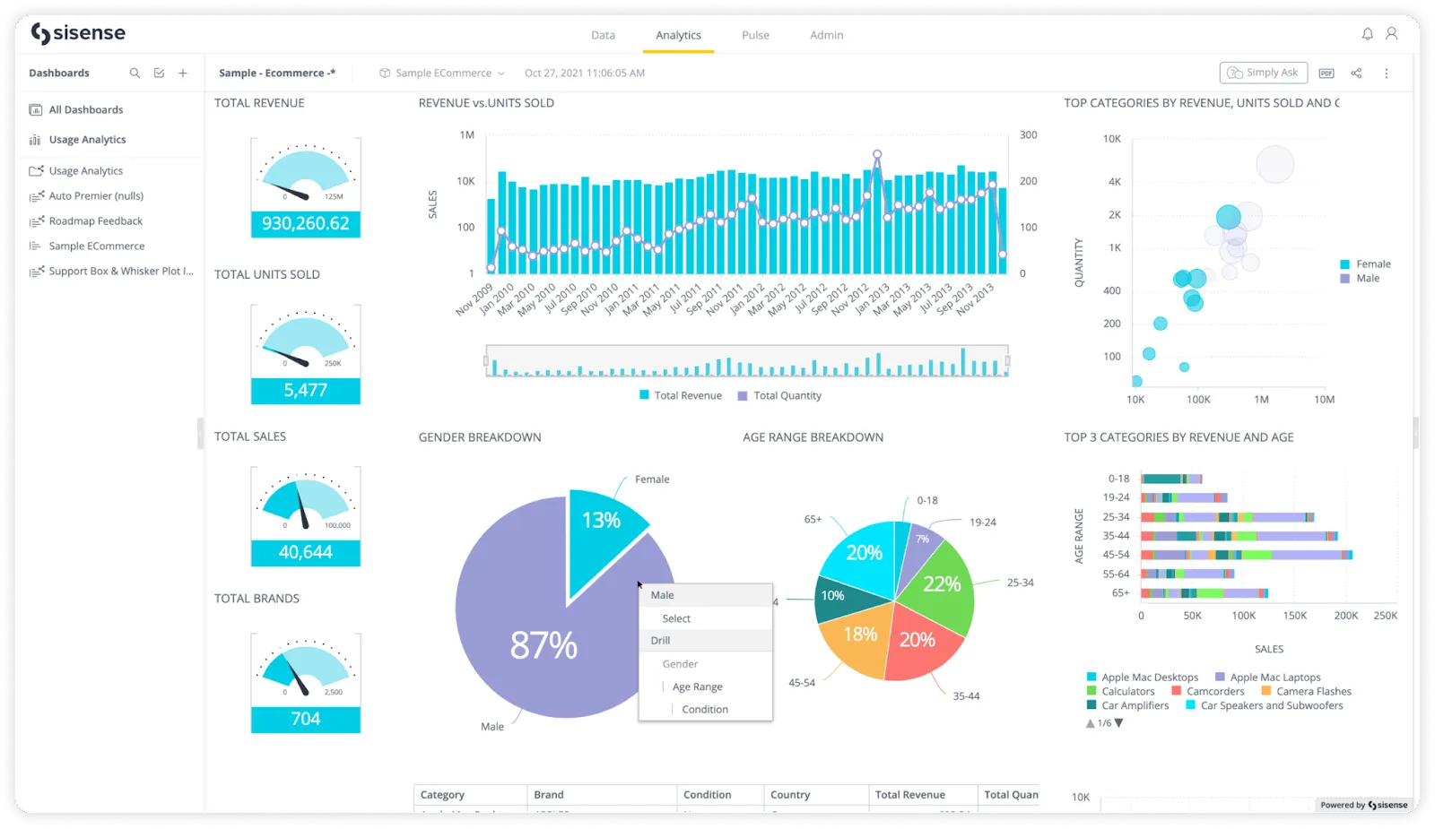Toggle Male series in scatter legend
Screen dimensions: 1435x829
(x=1361, y=279)
